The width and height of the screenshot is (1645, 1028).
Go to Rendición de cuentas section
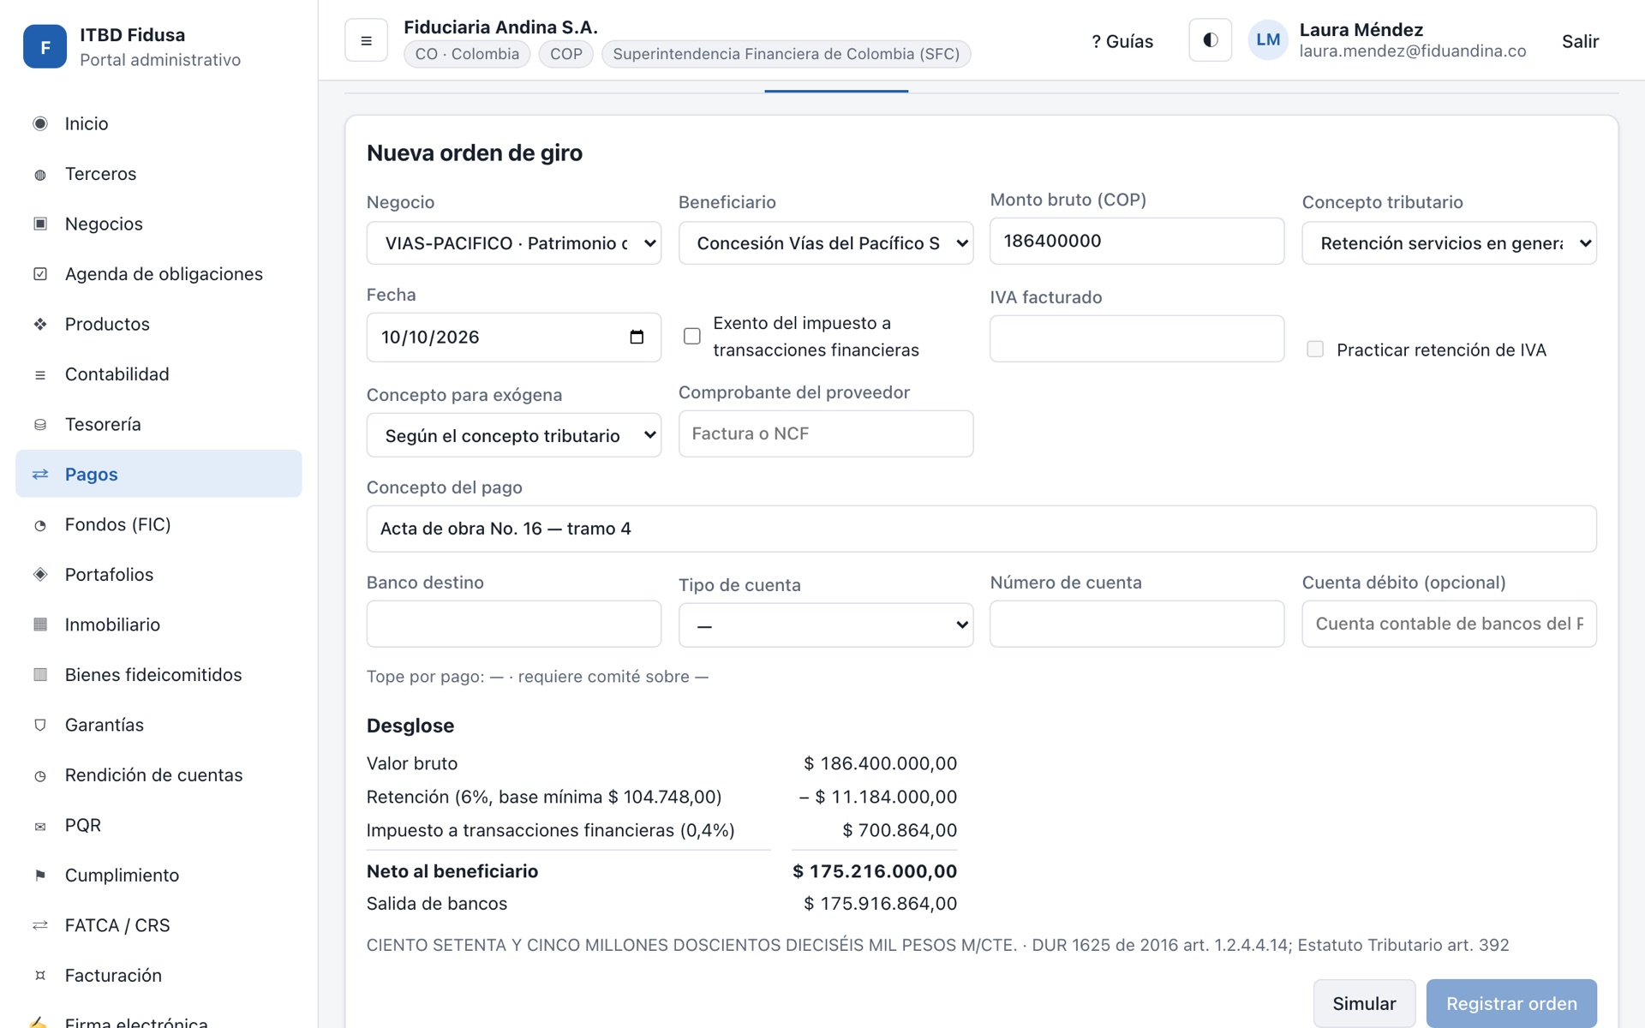tap(159, 775)
